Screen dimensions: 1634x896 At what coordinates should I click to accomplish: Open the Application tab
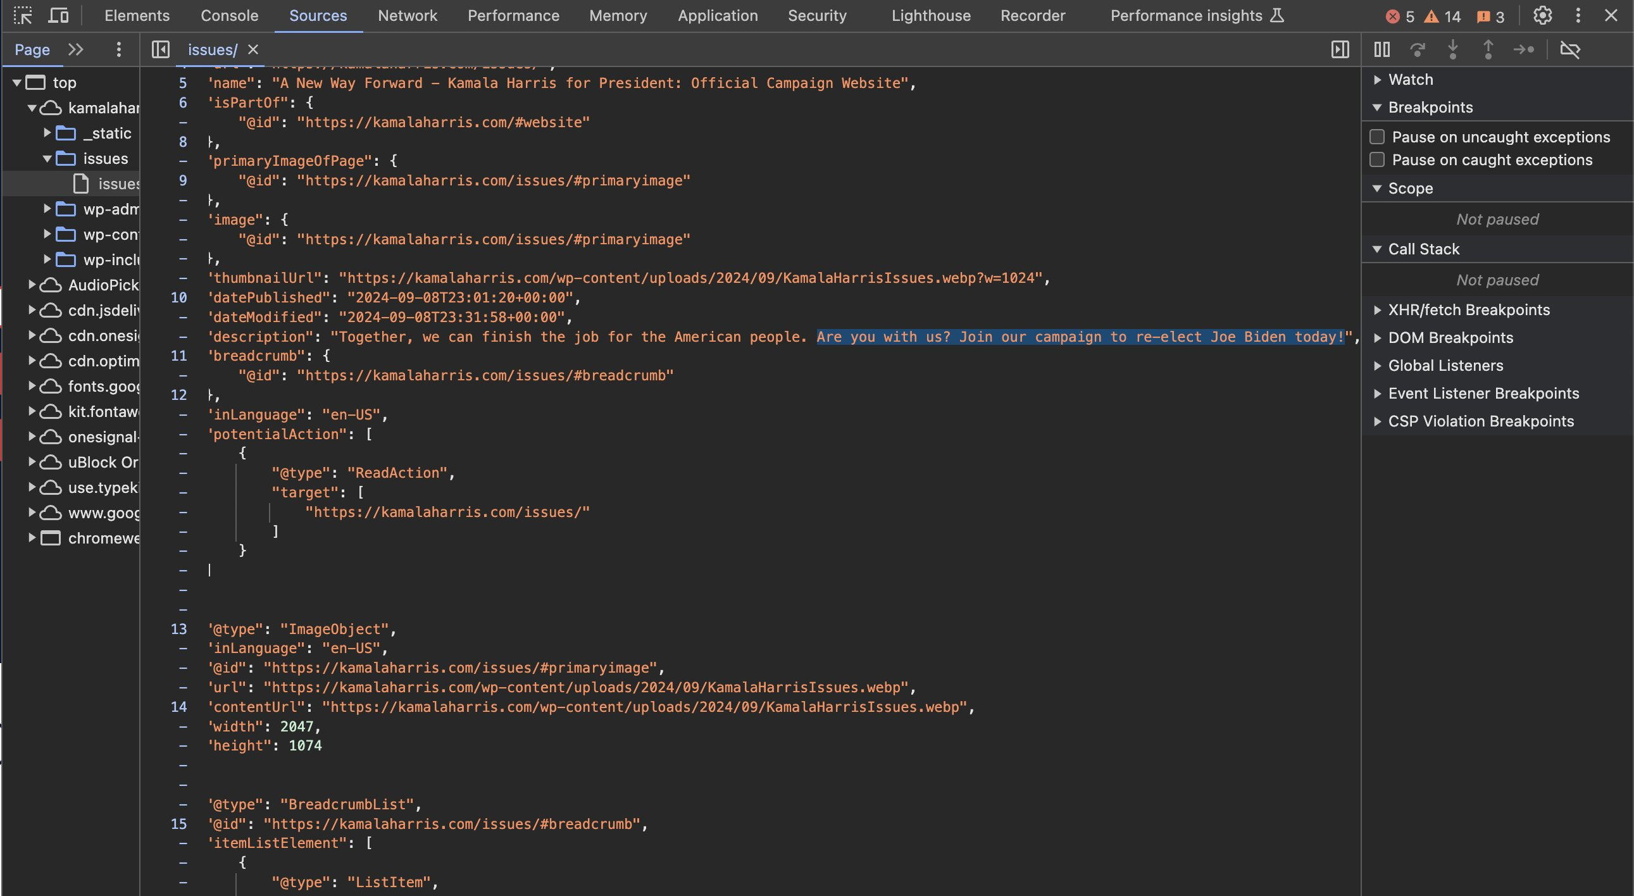[718, 16]
